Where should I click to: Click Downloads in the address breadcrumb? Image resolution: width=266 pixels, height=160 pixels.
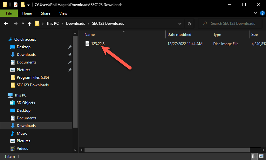tap(76, 23)
